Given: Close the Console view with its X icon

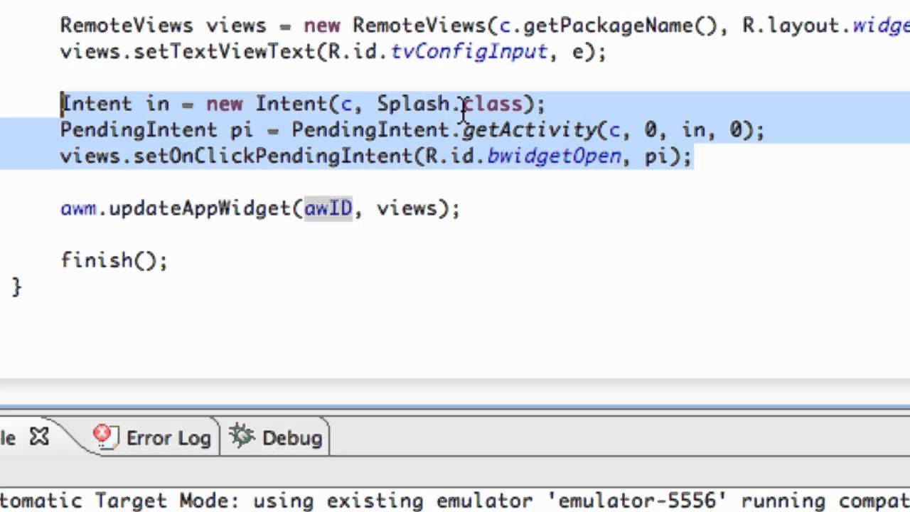Looking at the screenshot, I should pyautogui.click(x=39, y=437).
